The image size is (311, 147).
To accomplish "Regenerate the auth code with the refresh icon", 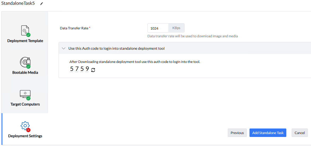I will [x=93, y=70].
